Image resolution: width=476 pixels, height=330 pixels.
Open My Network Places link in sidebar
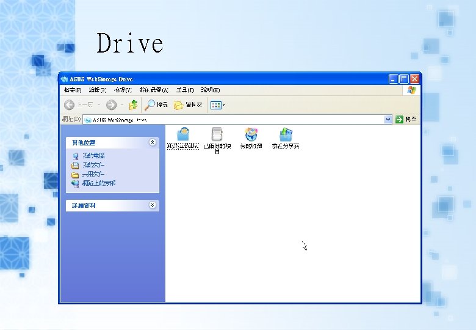click(93, 183)
